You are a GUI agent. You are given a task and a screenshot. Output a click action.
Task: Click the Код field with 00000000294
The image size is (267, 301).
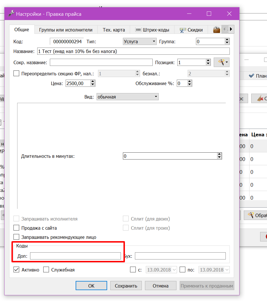pos(67,42)
